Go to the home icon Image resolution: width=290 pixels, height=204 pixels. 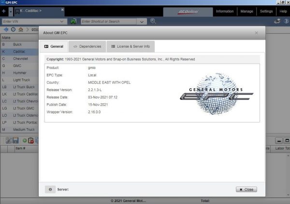(21, 29)
